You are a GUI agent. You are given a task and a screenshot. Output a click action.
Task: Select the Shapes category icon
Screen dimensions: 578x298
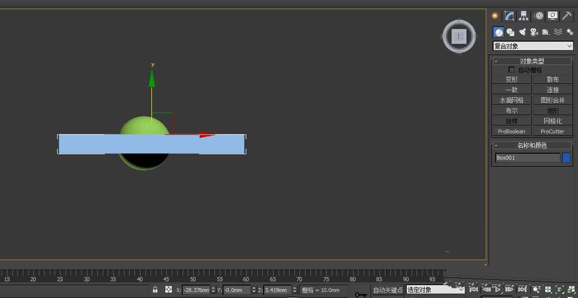pos(510,32)
